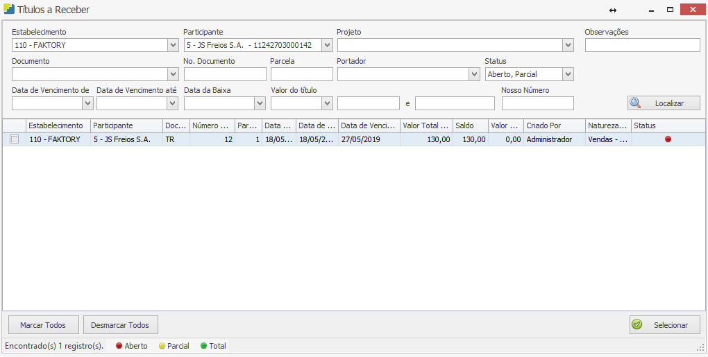Click the Participante column header
The height and width of the screenshot is (357, 708).
click(126, 125)
